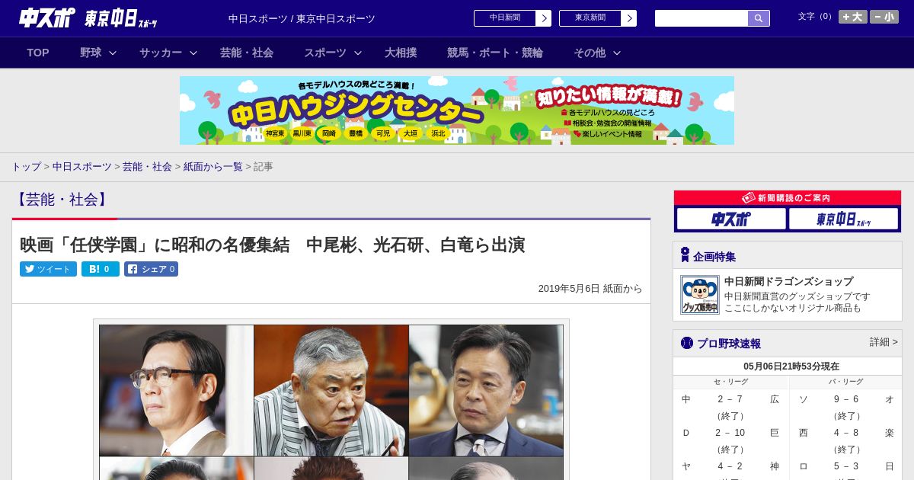Expand the スポーツ dropdown chevron
Viewport: 914px width, 480px height.
tap(358, 53)
